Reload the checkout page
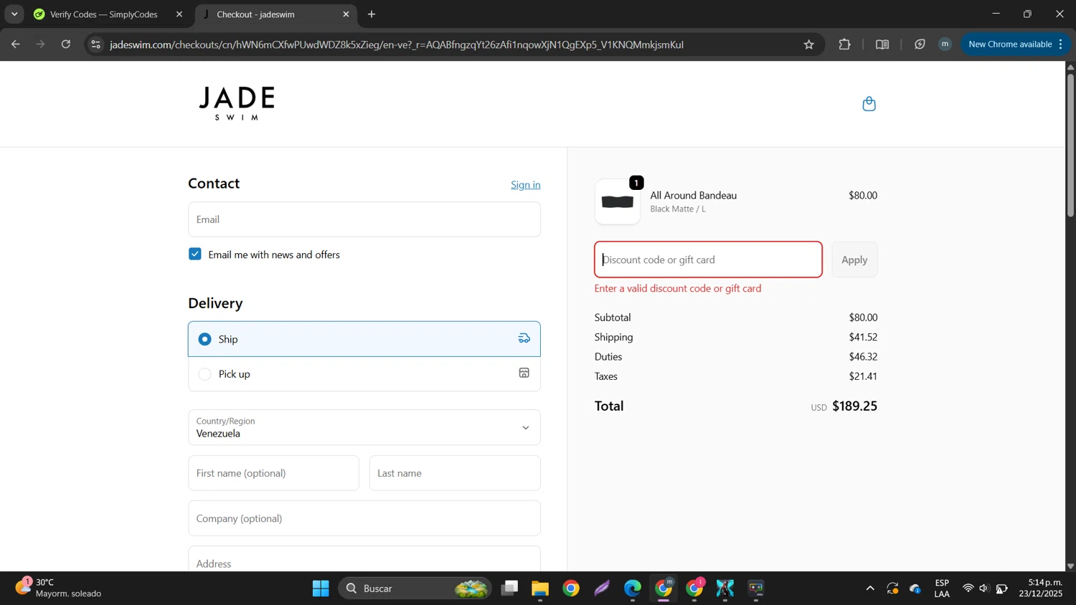The height and width of the screenshot is (605, 1076). click(66, 44)
